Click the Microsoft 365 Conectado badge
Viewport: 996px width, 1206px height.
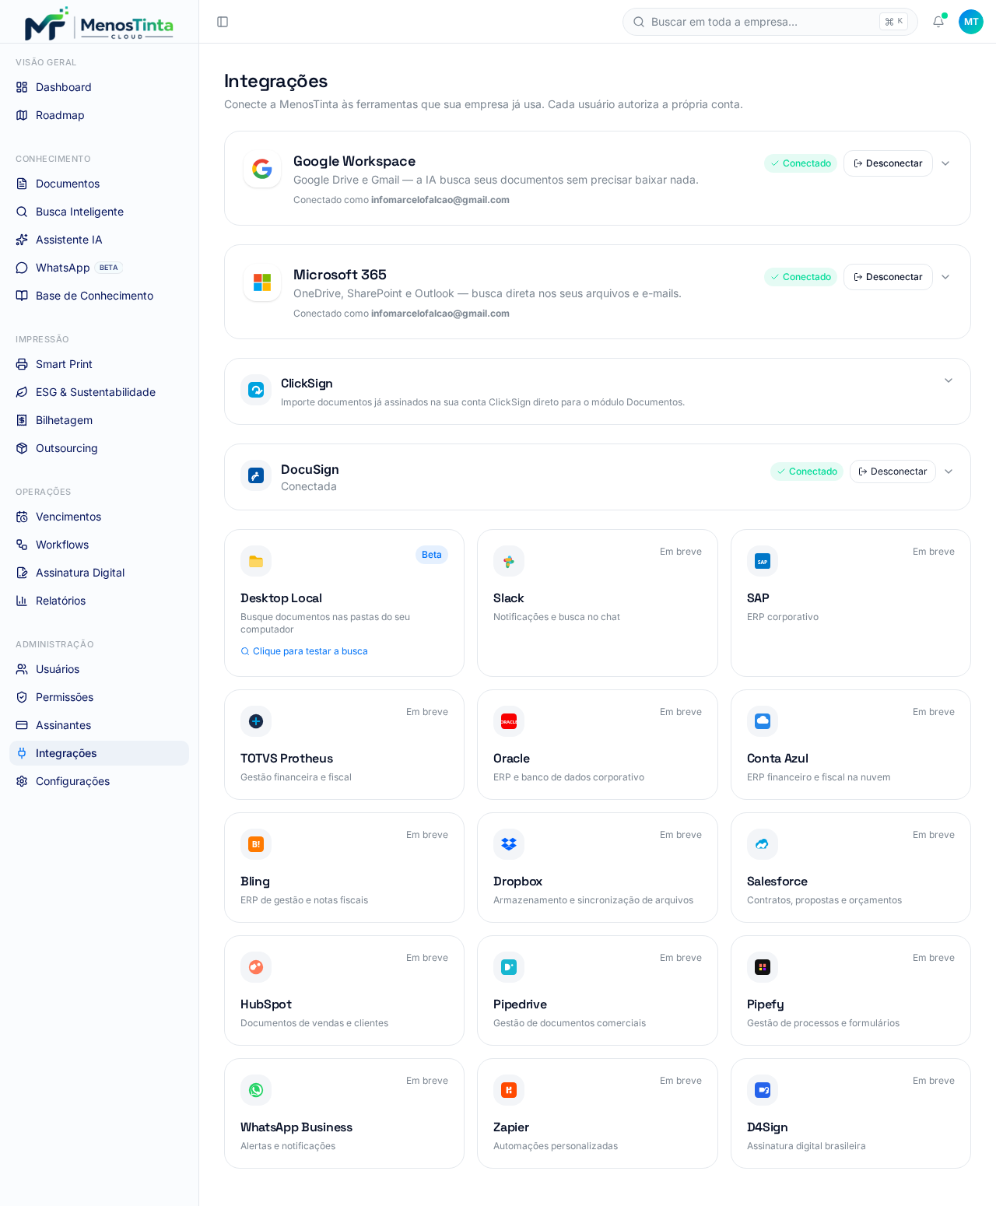point(801,277)
